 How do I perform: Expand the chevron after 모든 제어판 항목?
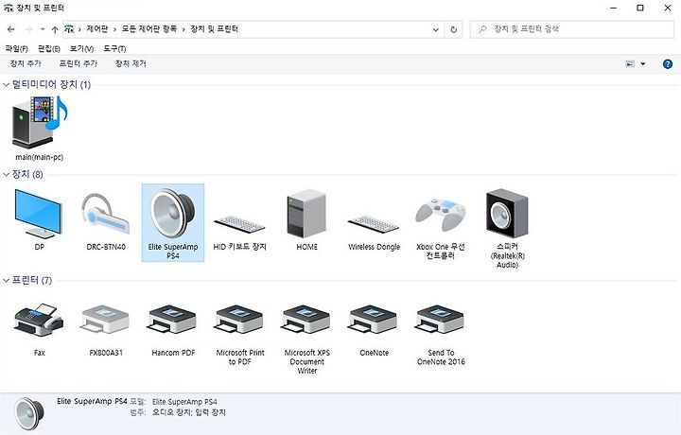pyautogui.click(x=183, y=29)
